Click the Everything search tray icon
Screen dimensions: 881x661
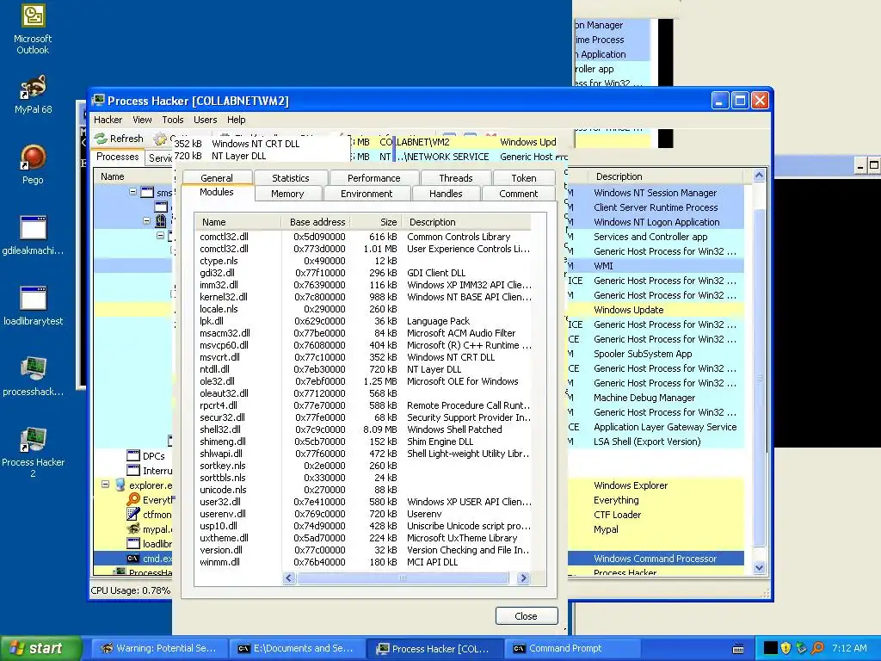(817, 648)
